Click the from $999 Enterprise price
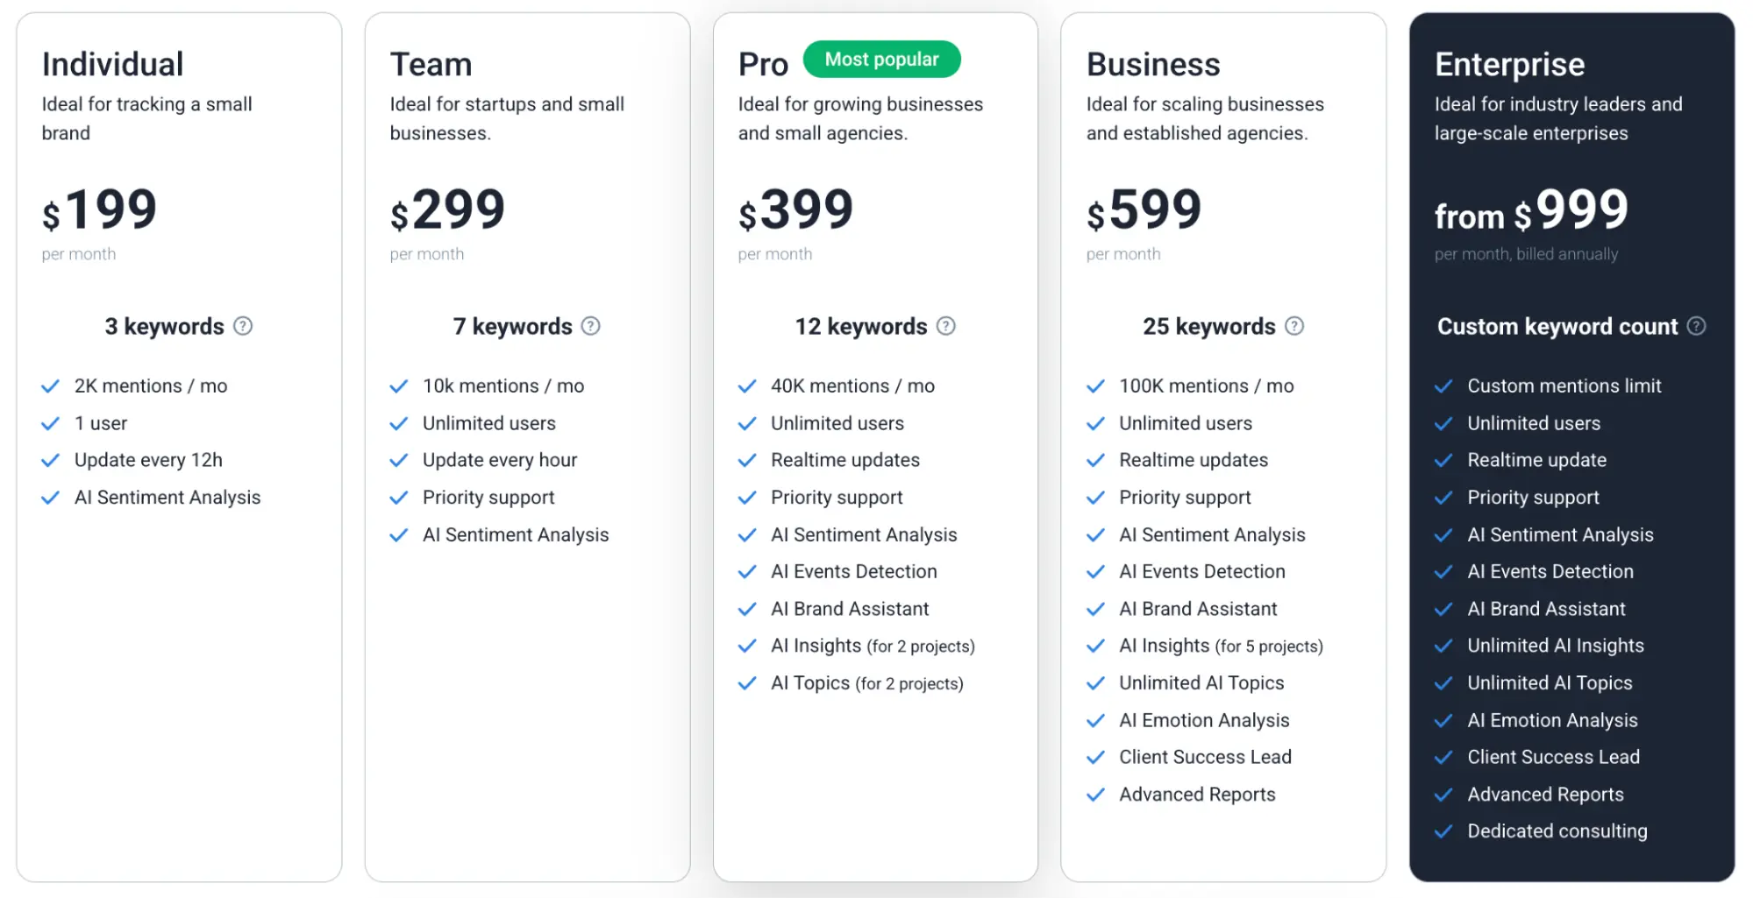This screenshot has height=898, width=1753. (1529, 213)
